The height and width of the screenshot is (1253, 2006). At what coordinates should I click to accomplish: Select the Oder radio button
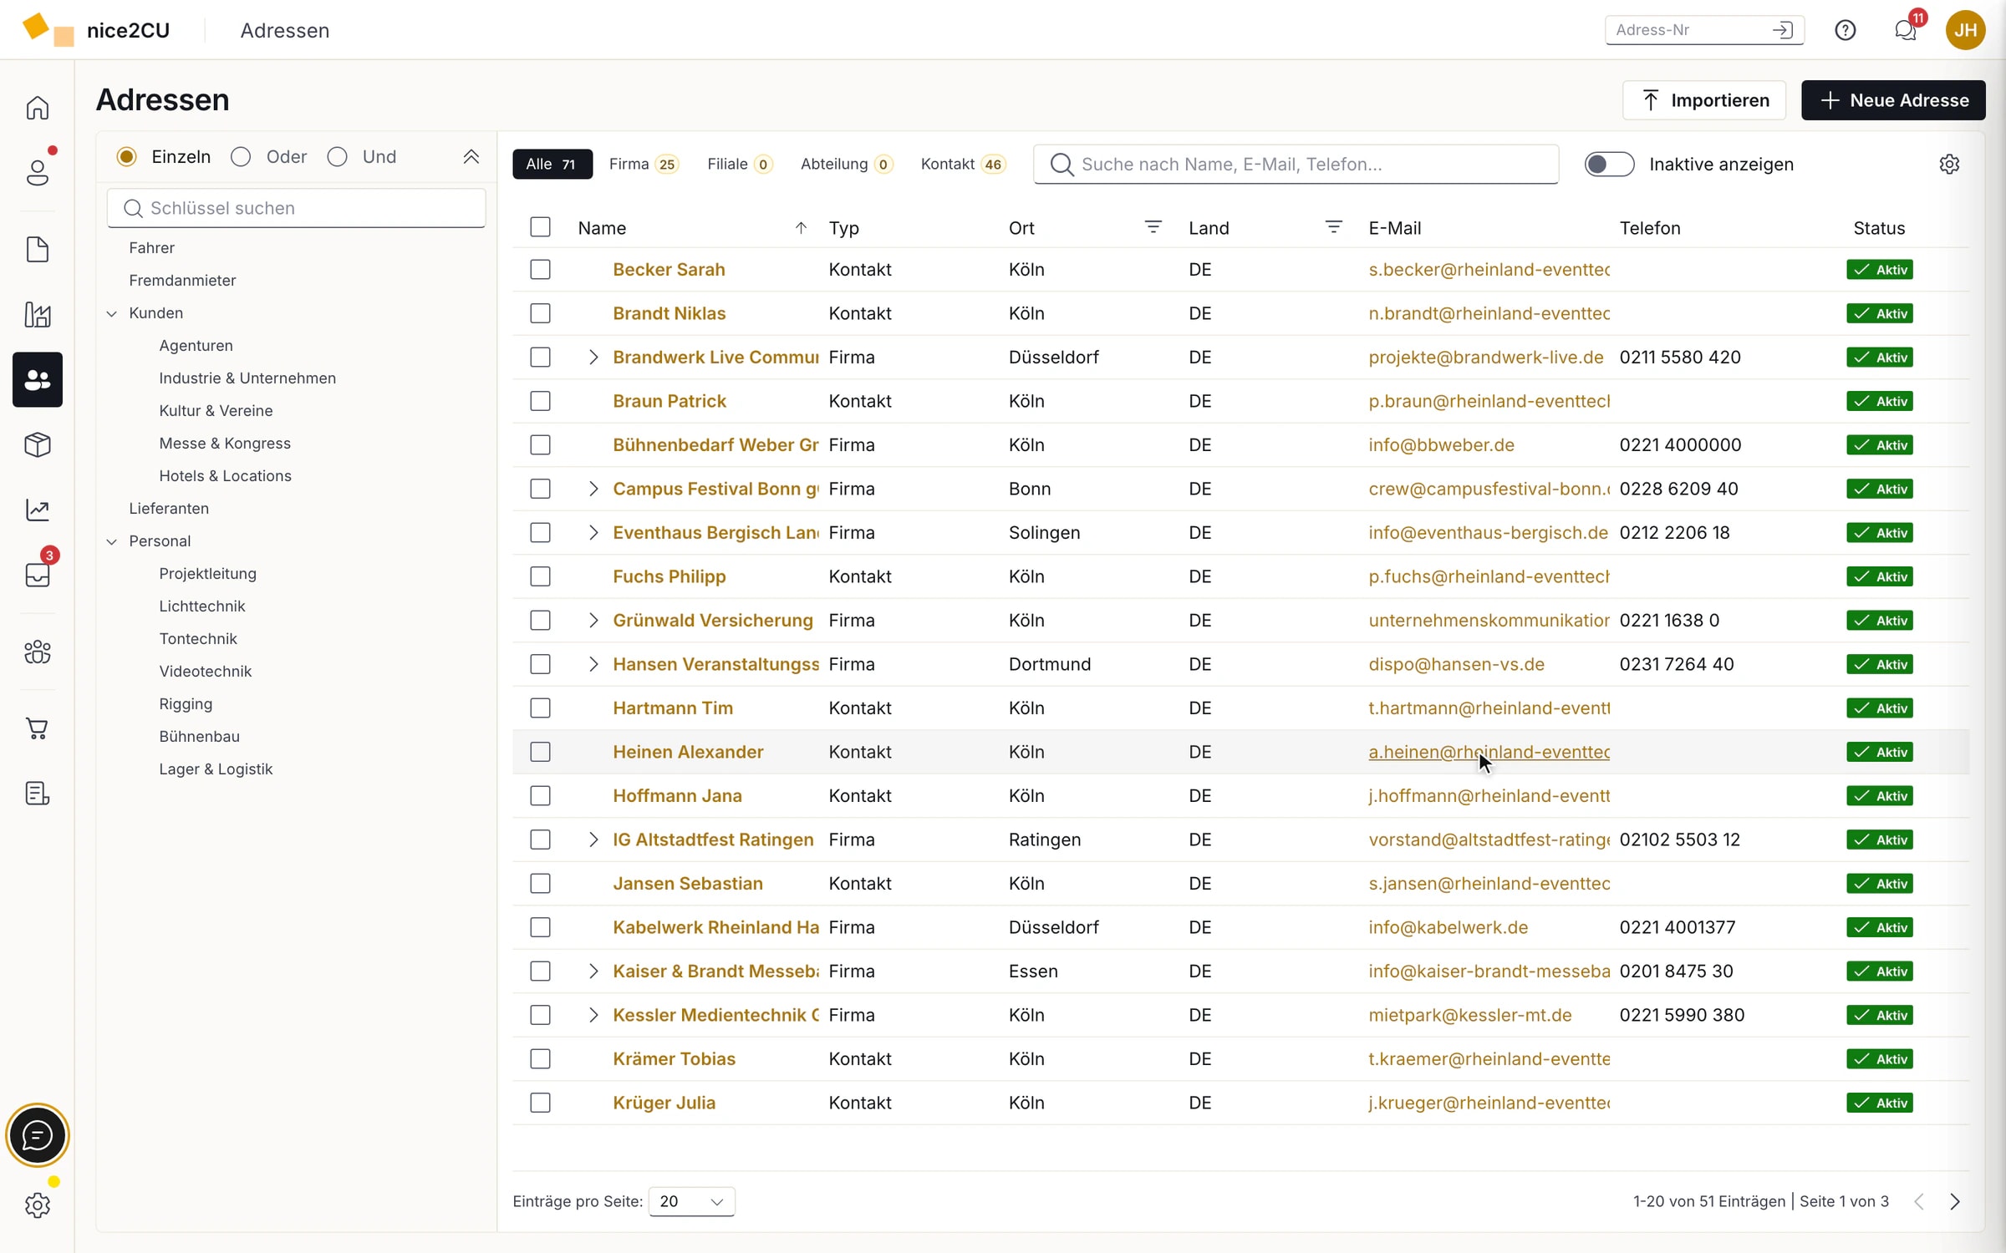coord(241,157)
